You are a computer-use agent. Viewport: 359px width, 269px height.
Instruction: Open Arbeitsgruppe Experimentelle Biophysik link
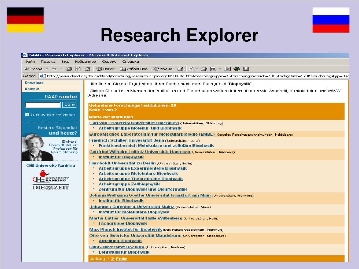(142, 168)
